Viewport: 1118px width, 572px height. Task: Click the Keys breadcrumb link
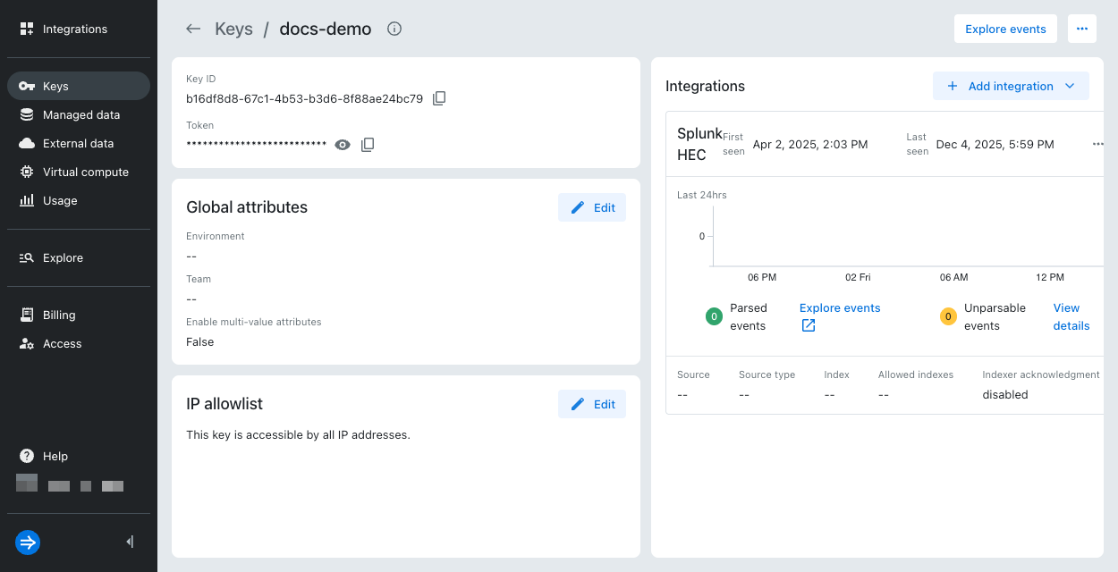point(234,29)
